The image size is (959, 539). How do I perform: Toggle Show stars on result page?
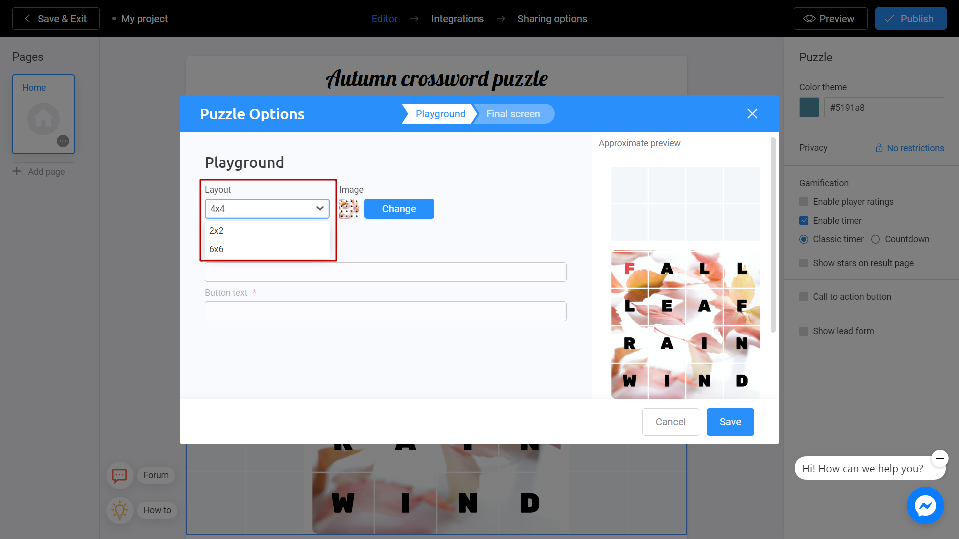[804, 263]
